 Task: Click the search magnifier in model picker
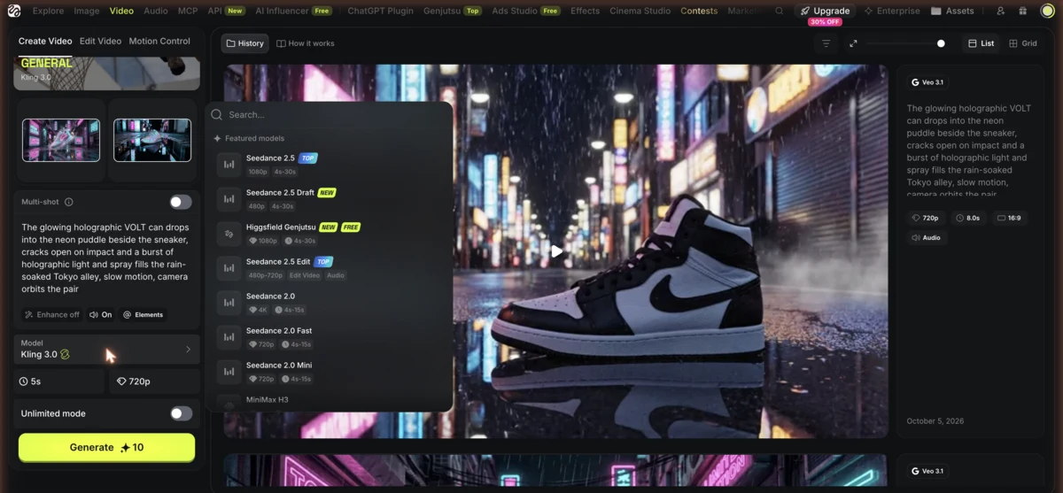(217, 114)
